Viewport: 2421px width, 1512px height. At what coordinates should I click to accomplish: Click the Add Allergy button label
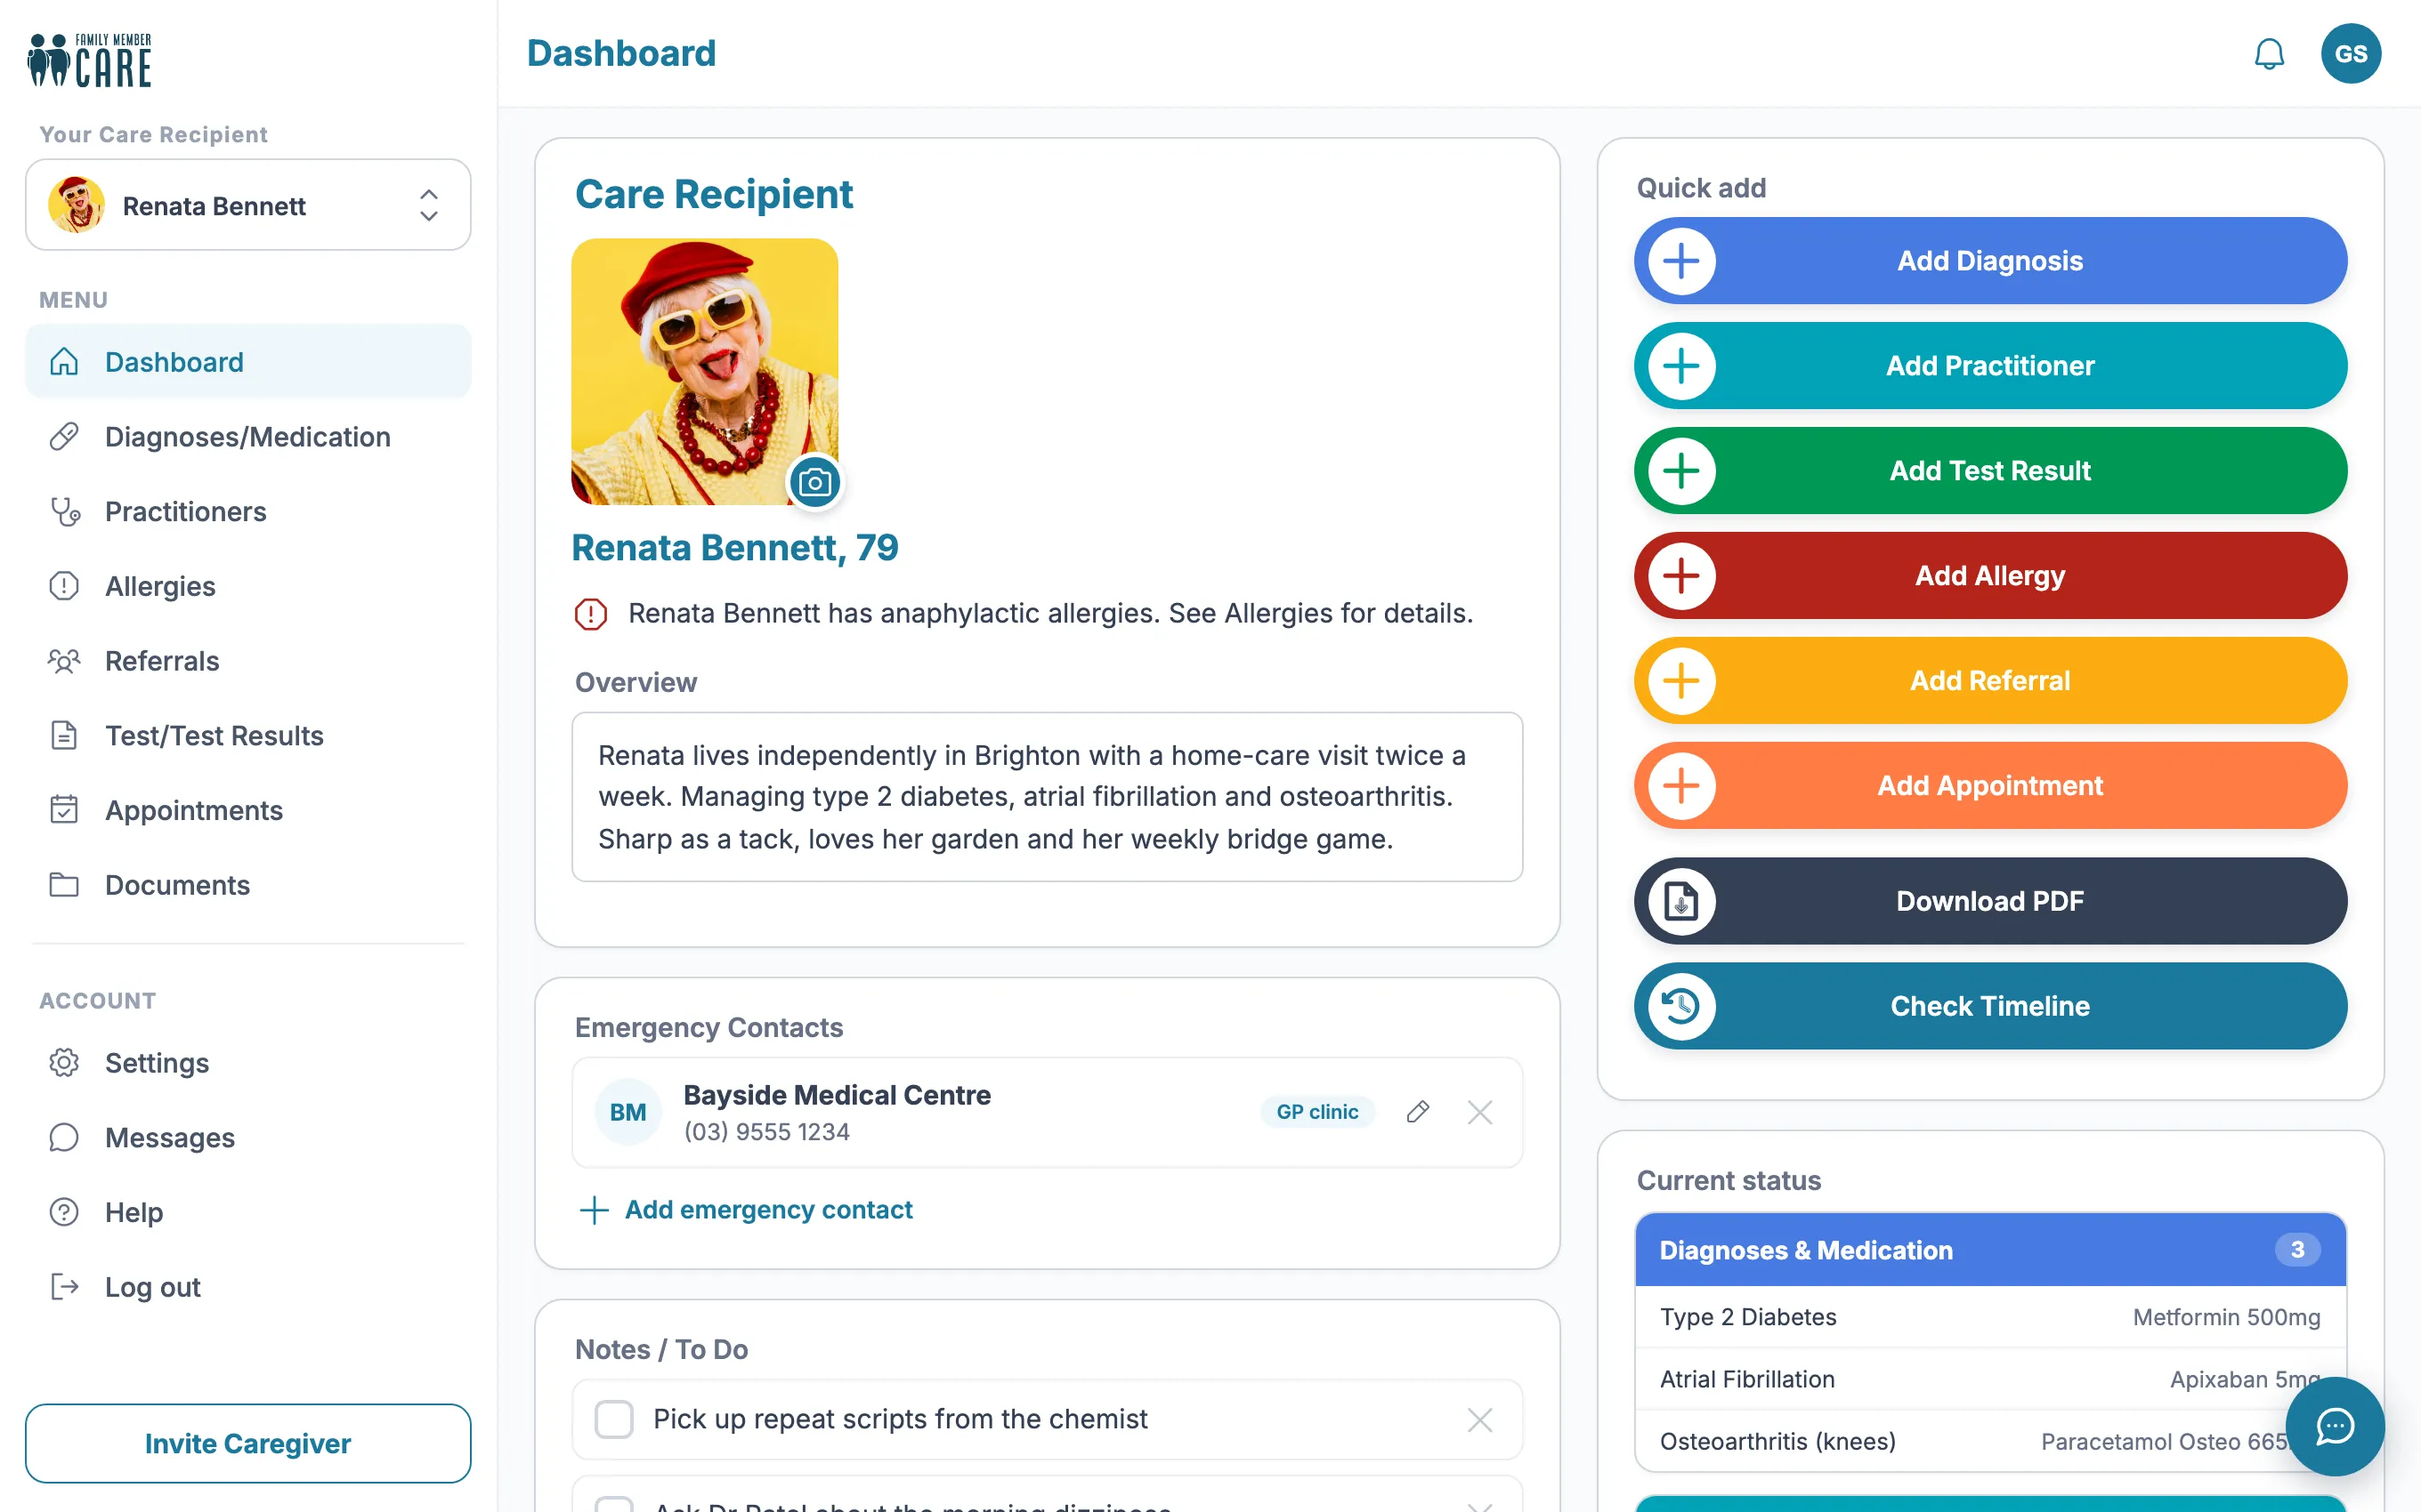(1990, 576)
